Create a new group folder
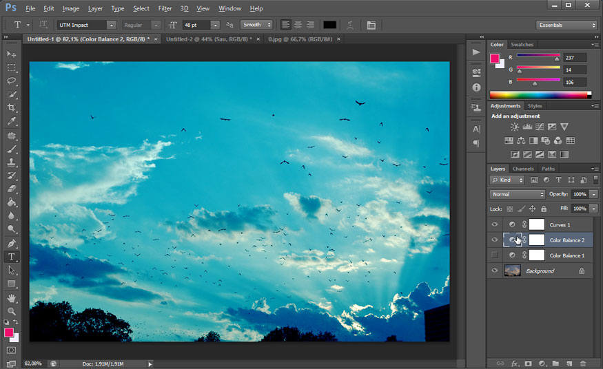 [555, 363]
